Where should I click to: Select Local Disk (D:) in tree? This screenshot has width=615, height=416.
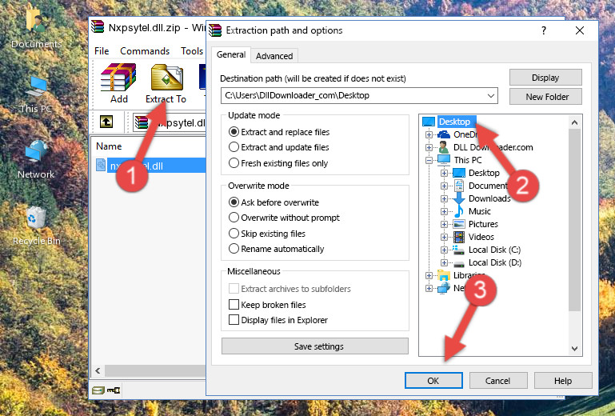[494, 262]
